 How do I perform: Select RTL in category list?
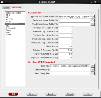15,26
